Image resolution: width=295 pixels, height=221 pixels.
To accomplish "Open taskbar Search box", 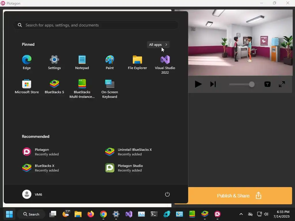I will tap(31, 214).
